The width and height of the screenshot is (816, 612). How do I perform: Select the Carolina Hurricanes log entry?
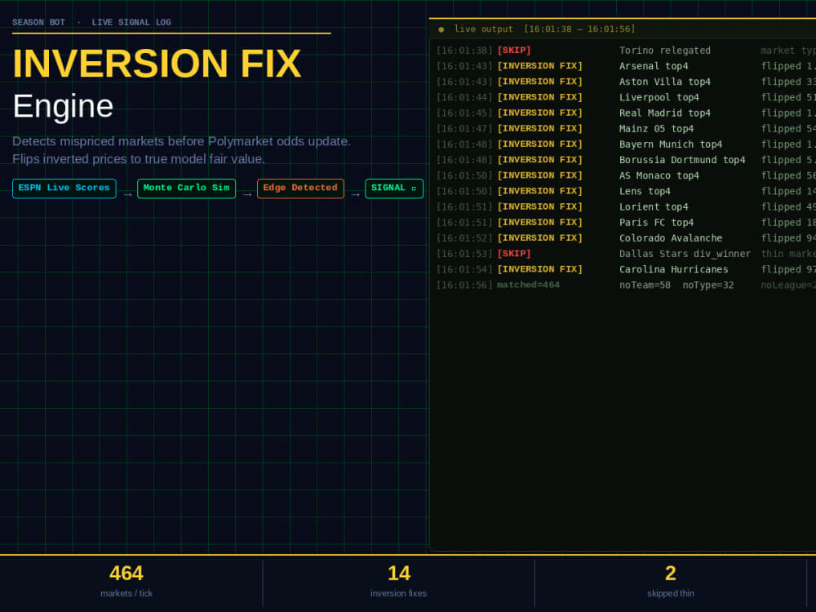626,269
